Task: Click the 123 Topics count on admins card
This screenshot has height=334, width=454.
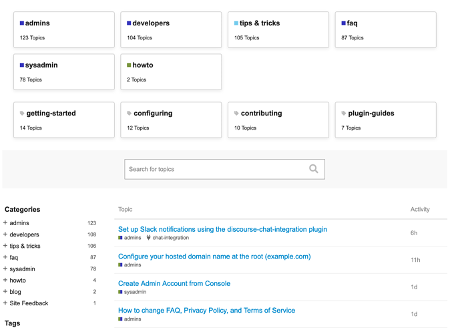Action: pos(32,37)
